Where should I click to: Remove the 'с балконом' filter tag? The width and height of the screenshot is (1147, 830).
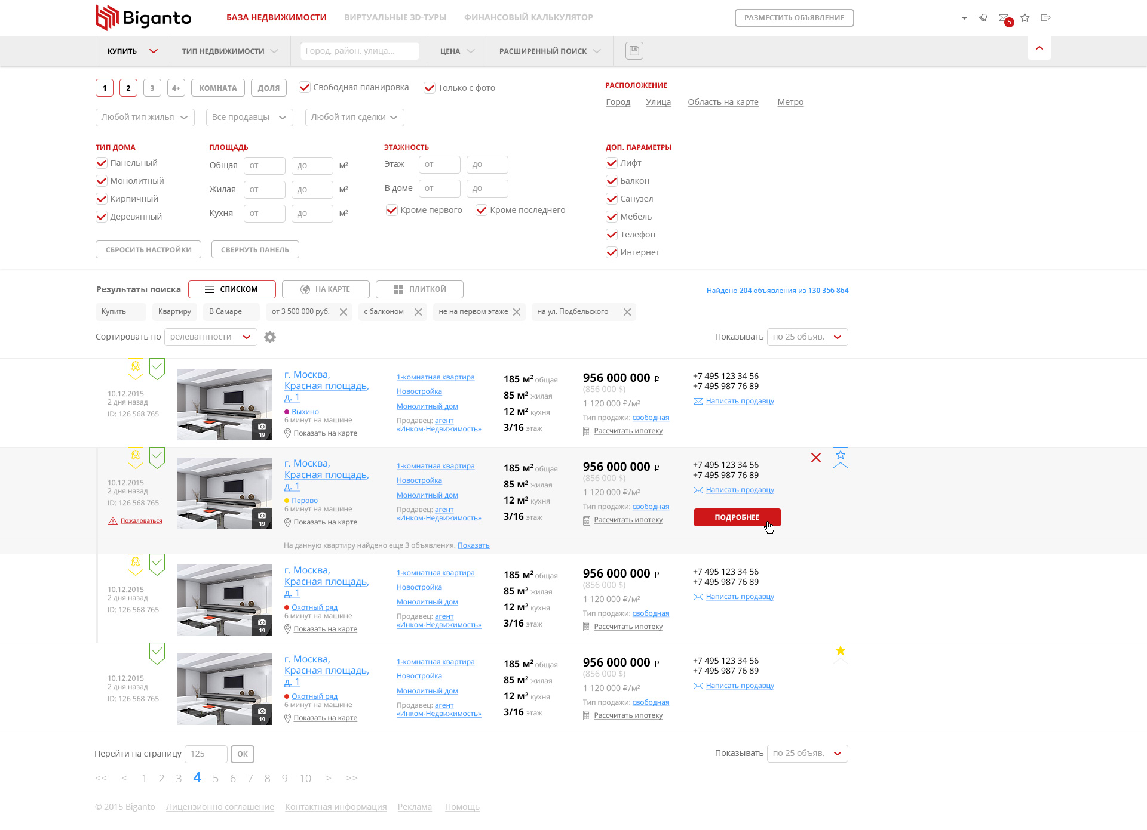click(x=418, y=312)
